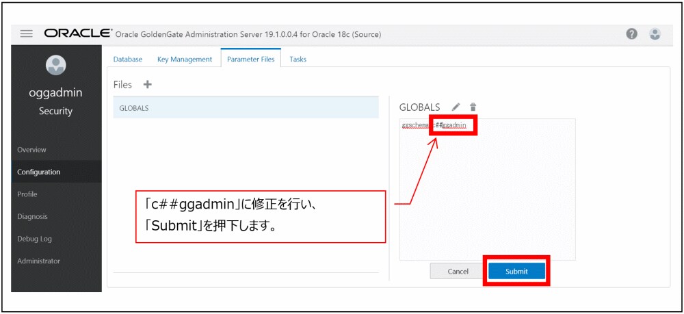684x314 pixels.
Task: Switch to the Database tab
Action: tap(128, 60)
